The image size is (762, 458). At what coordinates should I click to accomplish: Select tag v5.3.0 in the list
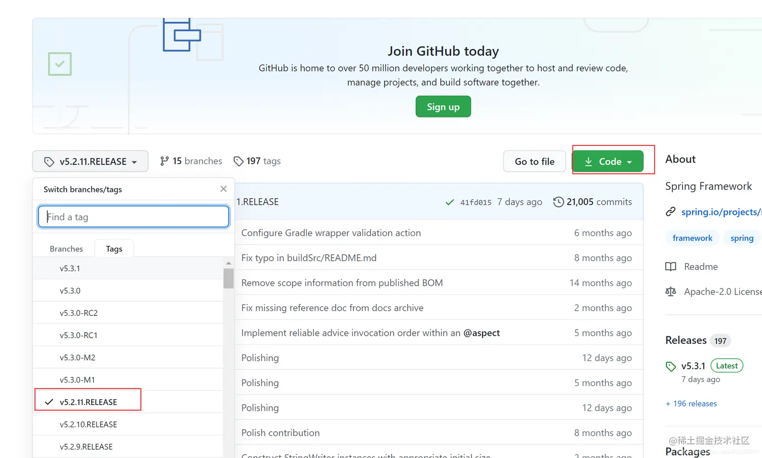tap(128, 290)
